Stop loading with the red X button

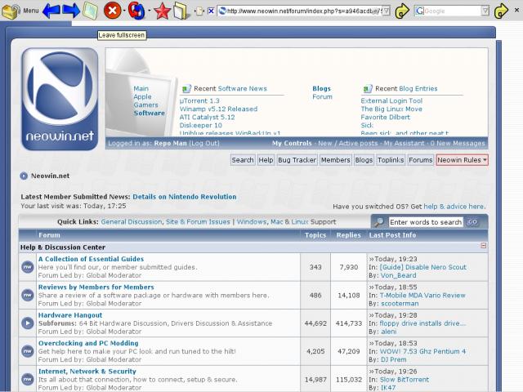112,11
